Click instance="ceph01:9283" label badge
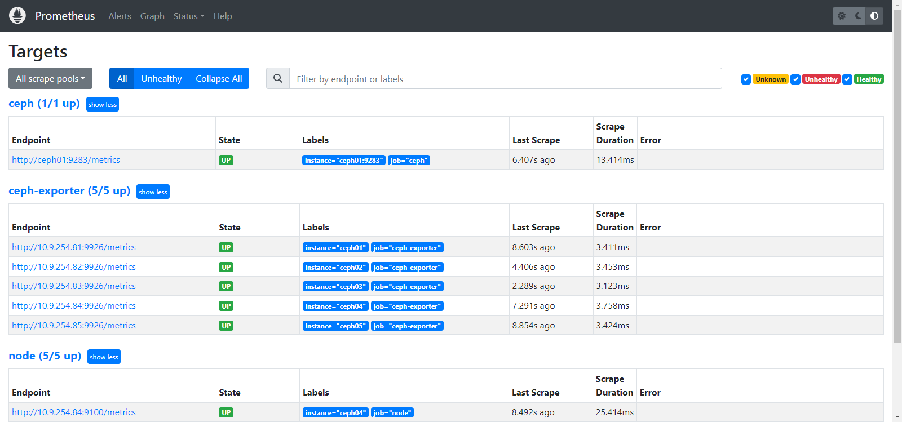Screen dimensions: 902x422 point(344,160)
